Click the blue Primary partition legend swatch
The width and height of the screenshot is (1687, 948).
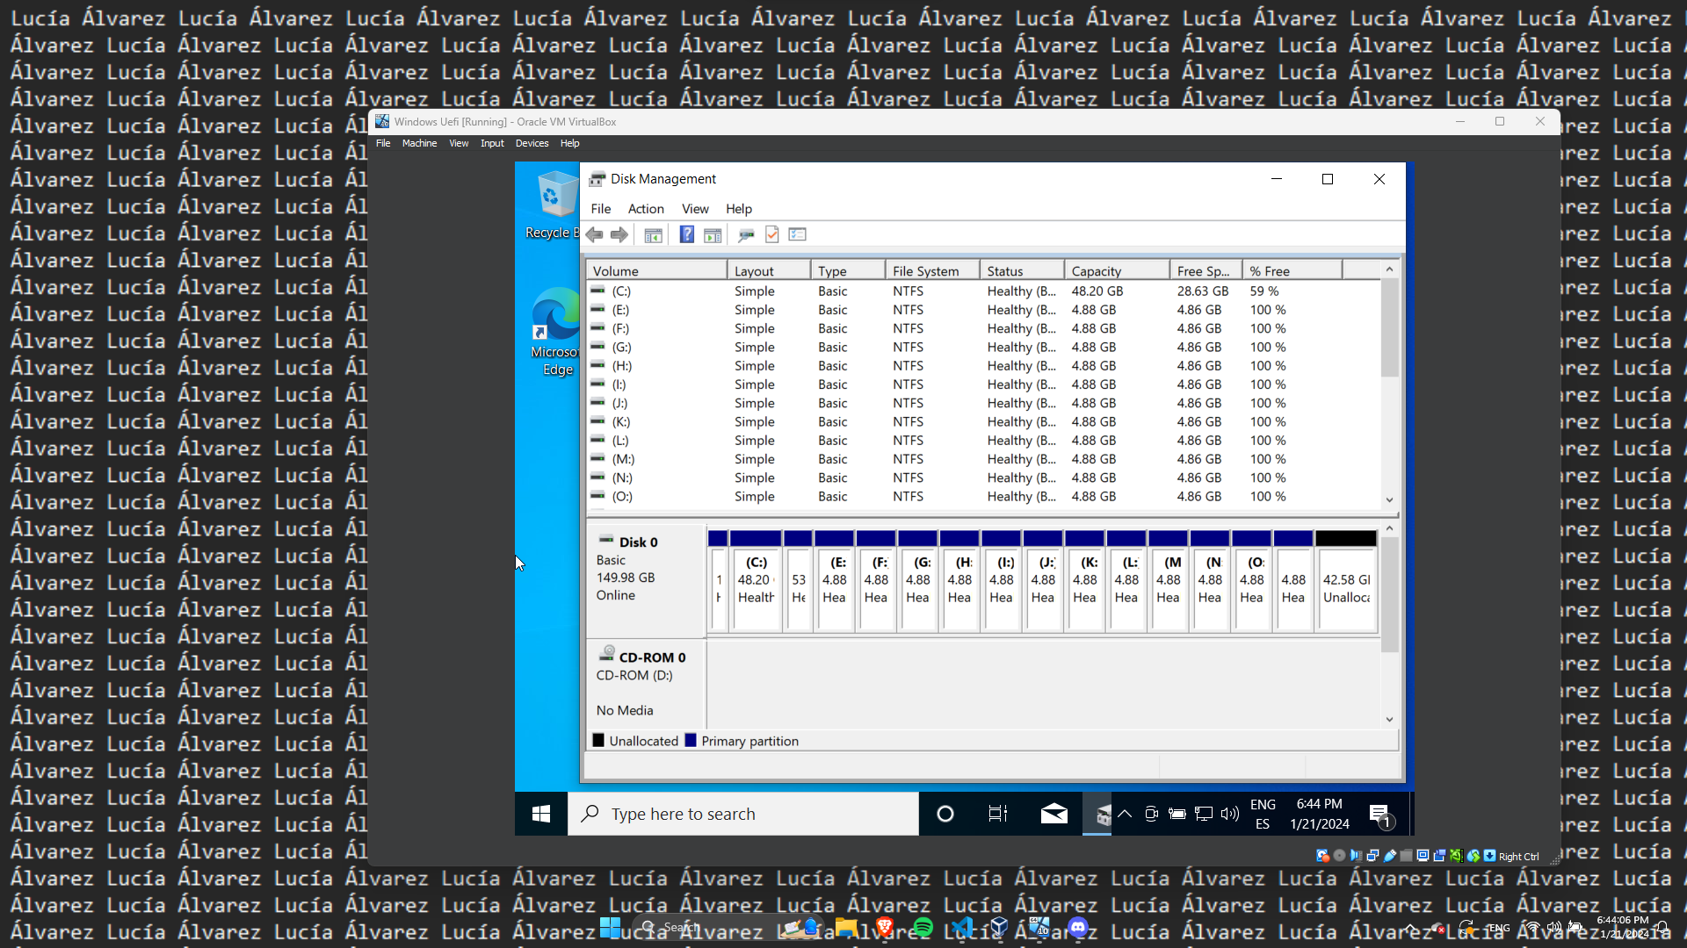[x=691, y=741]
